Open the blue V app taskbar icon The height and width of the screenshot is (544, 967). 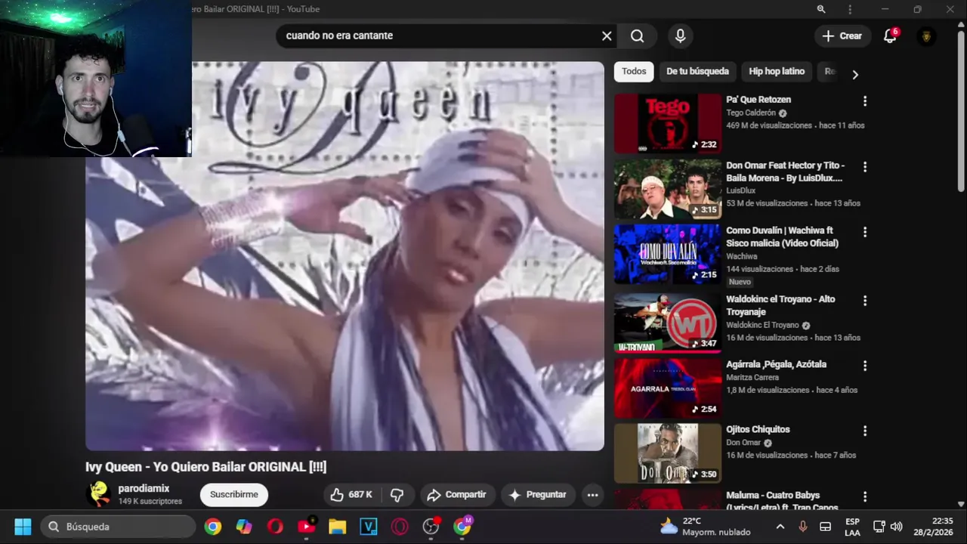click(x=369, y=527)
